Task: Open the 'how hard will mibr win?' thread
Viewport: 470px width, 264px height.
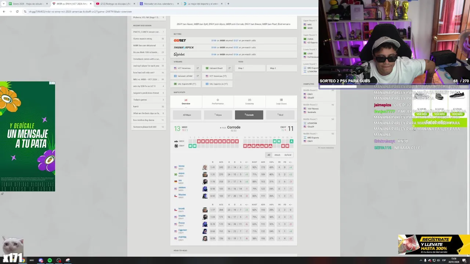Action: point(148,73)
